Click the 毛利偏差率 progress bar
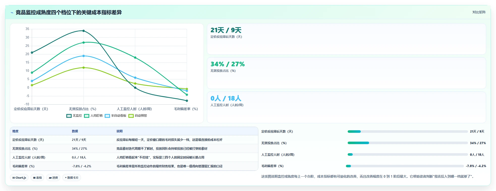 point(405,166)
